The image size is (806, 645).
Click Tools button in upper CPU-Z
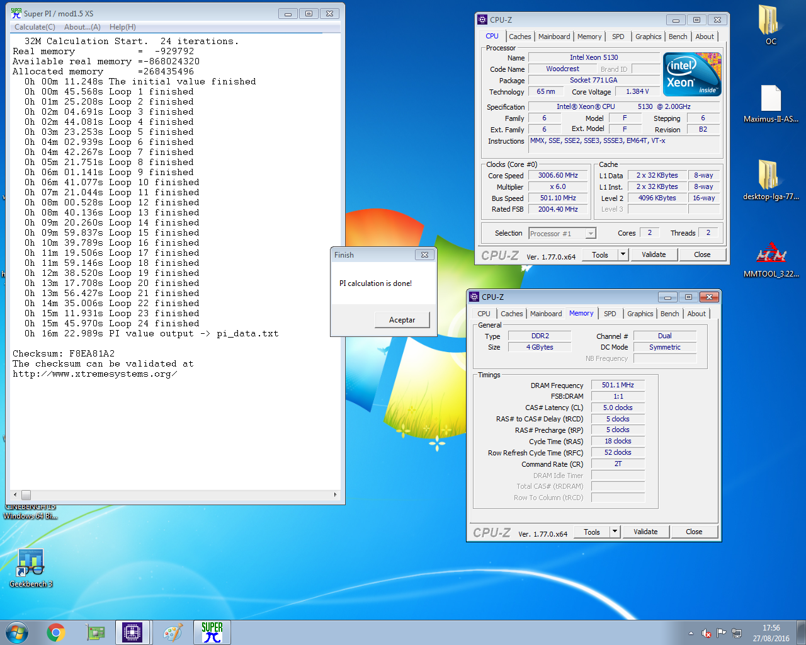[600, 254]
